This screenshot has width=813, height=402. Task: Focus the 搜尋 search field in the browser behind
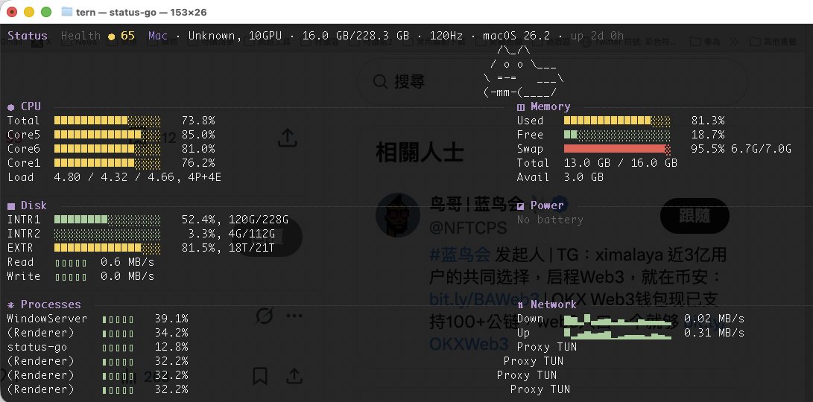[552, 82]
